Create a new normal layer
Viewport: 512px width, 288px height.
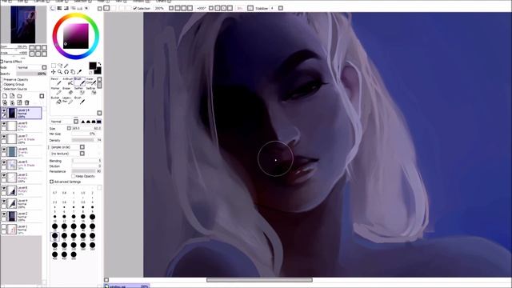point(5,96)
